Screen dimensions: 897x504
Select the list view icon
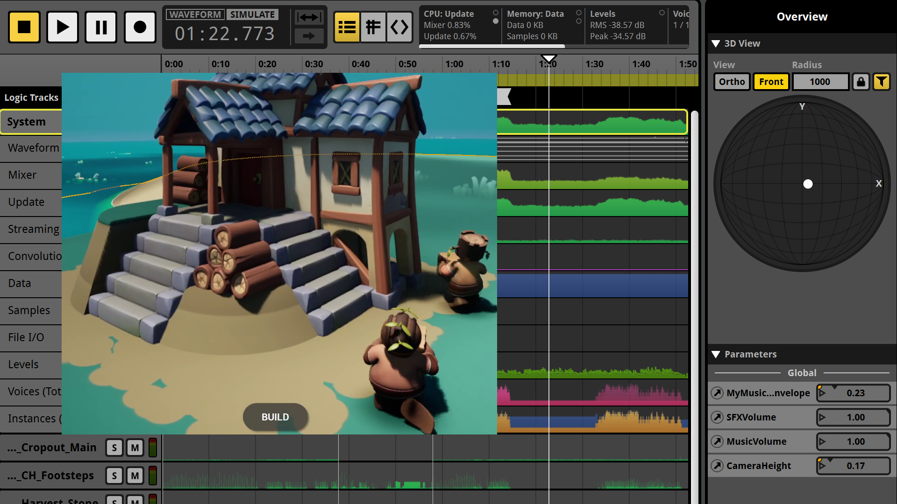point(347,27)
